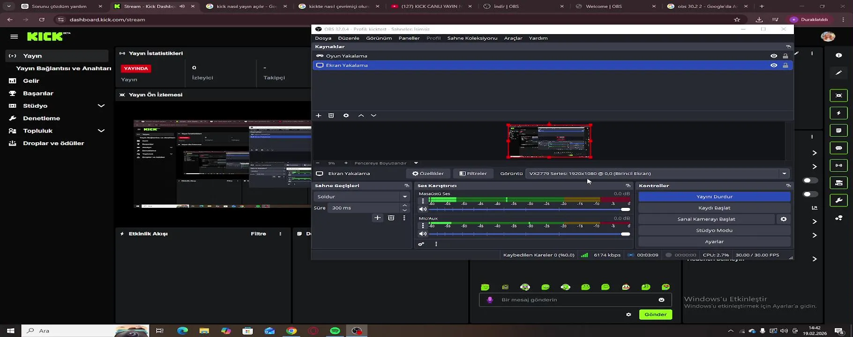The width and height of the screenshot is (853, 337).
Task: Open Görüntü display selection dropdown
Action: click(657, 174)
